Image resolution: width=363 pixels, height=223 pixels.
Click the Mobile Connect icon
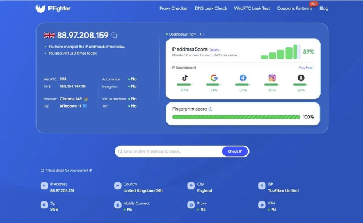point(118,205)
